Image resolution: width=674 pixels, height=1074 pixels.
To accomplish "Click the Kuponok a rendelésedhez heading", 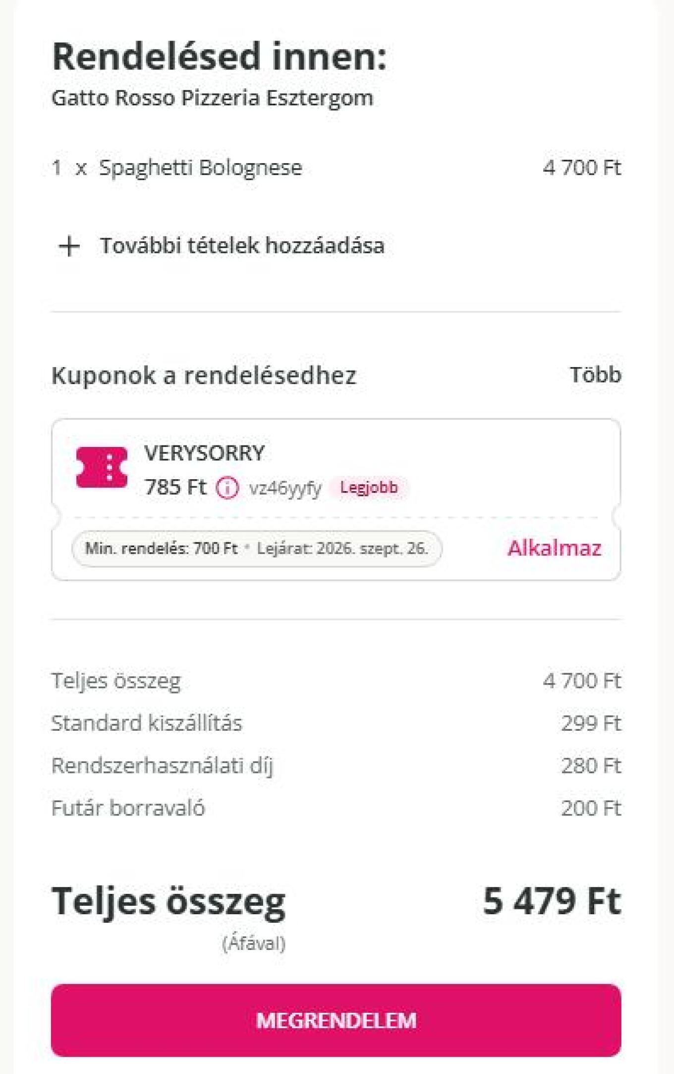I will (x=204, y=376).
